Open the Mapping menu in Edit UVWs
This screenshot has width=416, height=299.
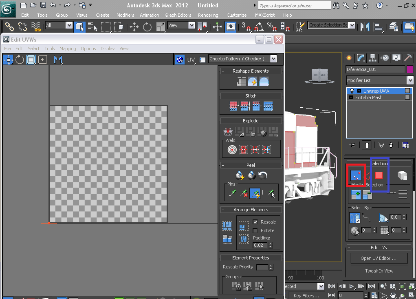click(68, 49)
